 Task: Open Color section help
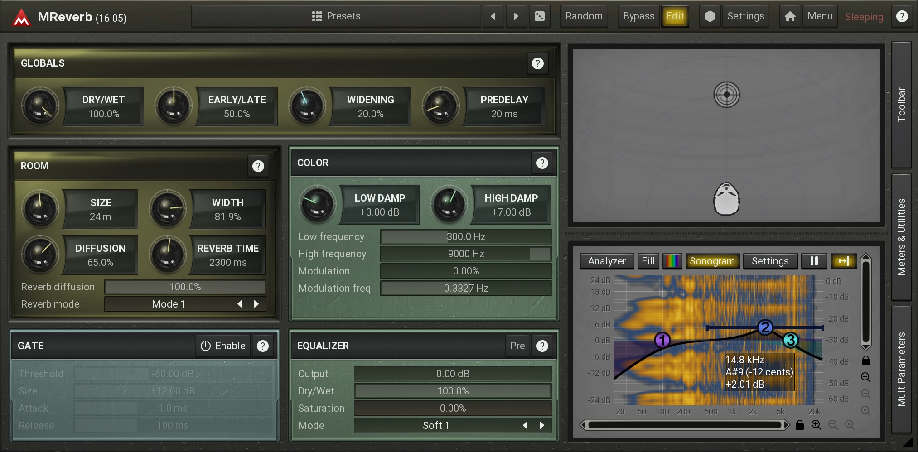[542, 163]
